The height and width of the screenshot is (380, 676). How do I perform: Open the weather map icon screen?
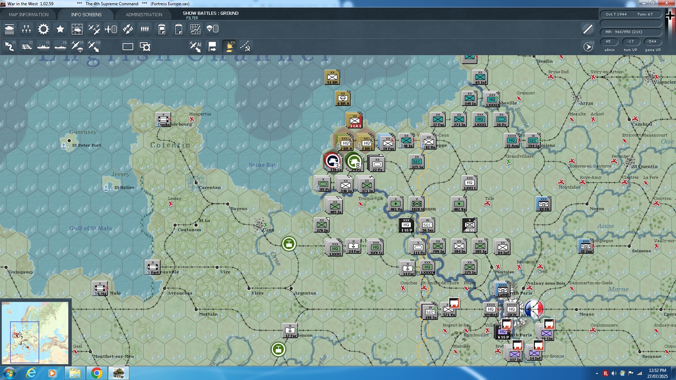pyautogui.click(x=77, y=29)
